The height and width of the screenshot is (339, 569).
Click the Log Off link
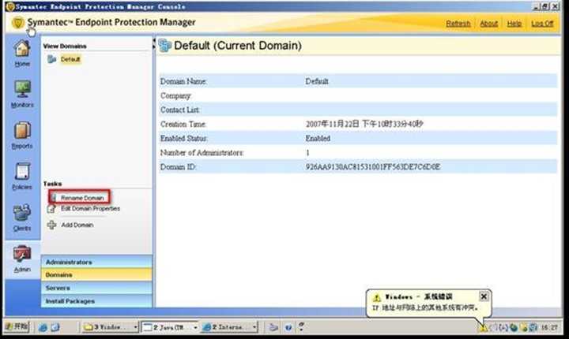(x=542, y=24)
